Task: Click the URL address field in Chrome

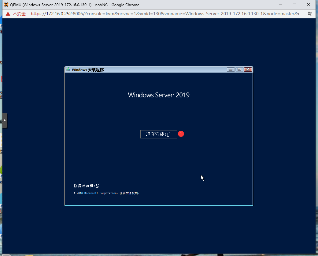Action: pyautogui.click(x=167, y=14)
